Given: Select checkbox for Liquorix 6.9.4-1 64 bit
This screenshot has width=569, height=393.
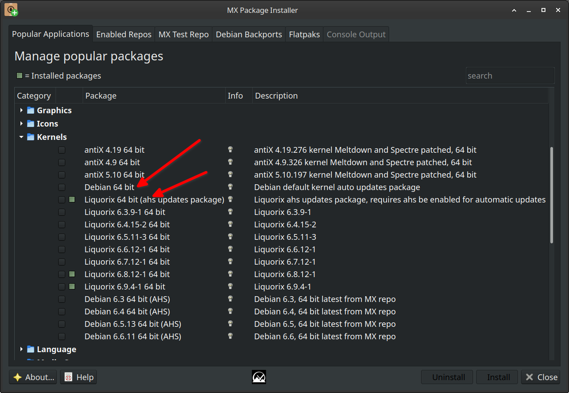Looking at the screenshot, I should [62, 287].
